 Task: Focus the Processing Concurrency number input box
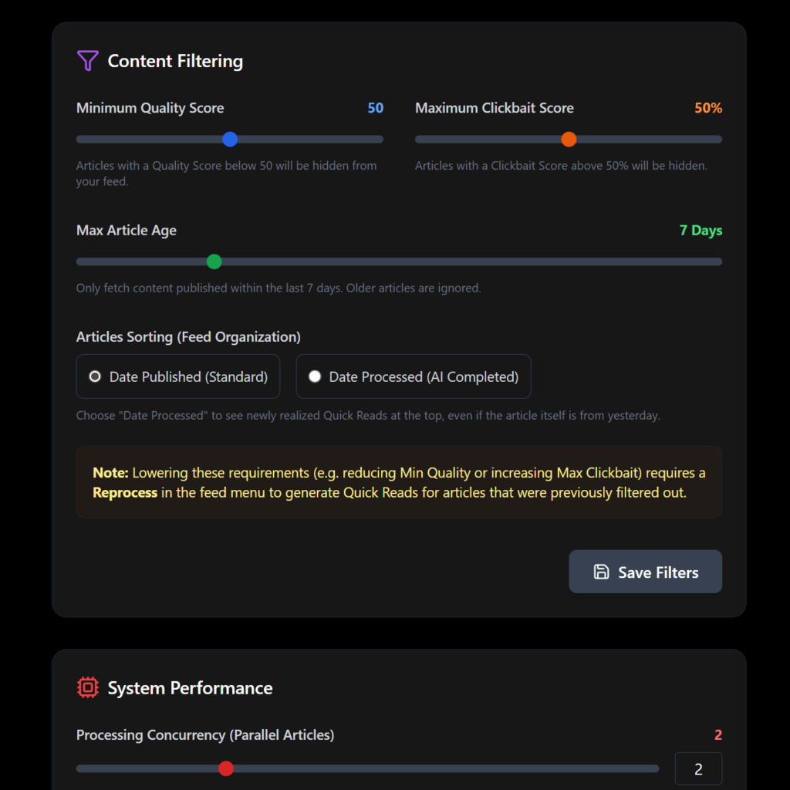coord(698,768)
